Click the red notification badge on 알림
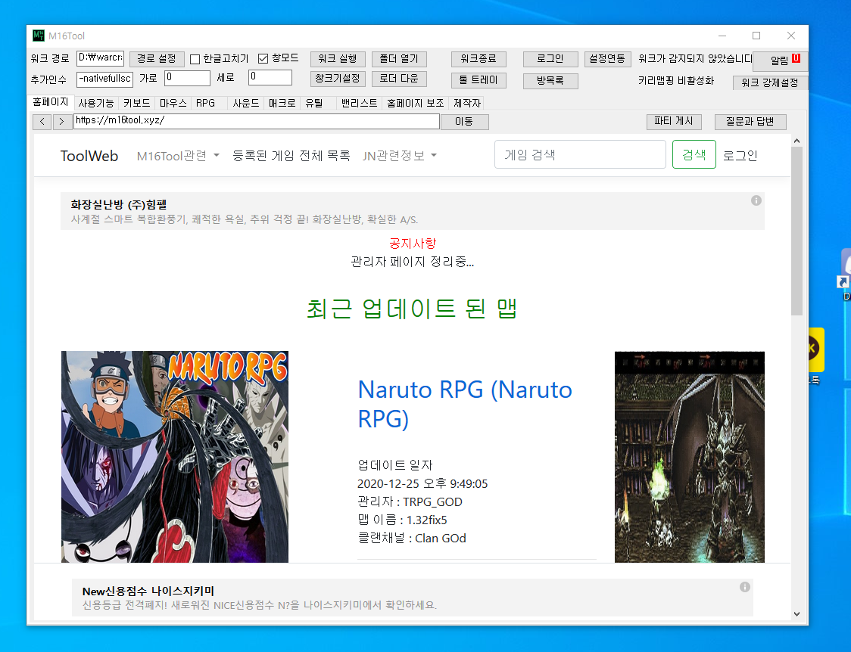 796,58
